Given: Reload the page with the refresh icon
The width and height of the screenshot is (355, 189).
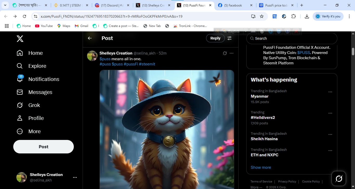Looking at the screenshot, I should 24,16.
